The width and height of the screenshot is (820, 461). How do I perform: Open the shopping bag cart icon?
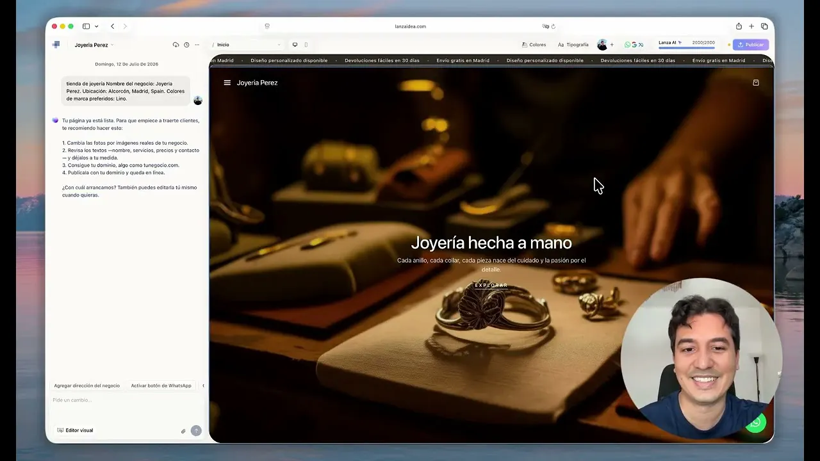tap(756, 83)
